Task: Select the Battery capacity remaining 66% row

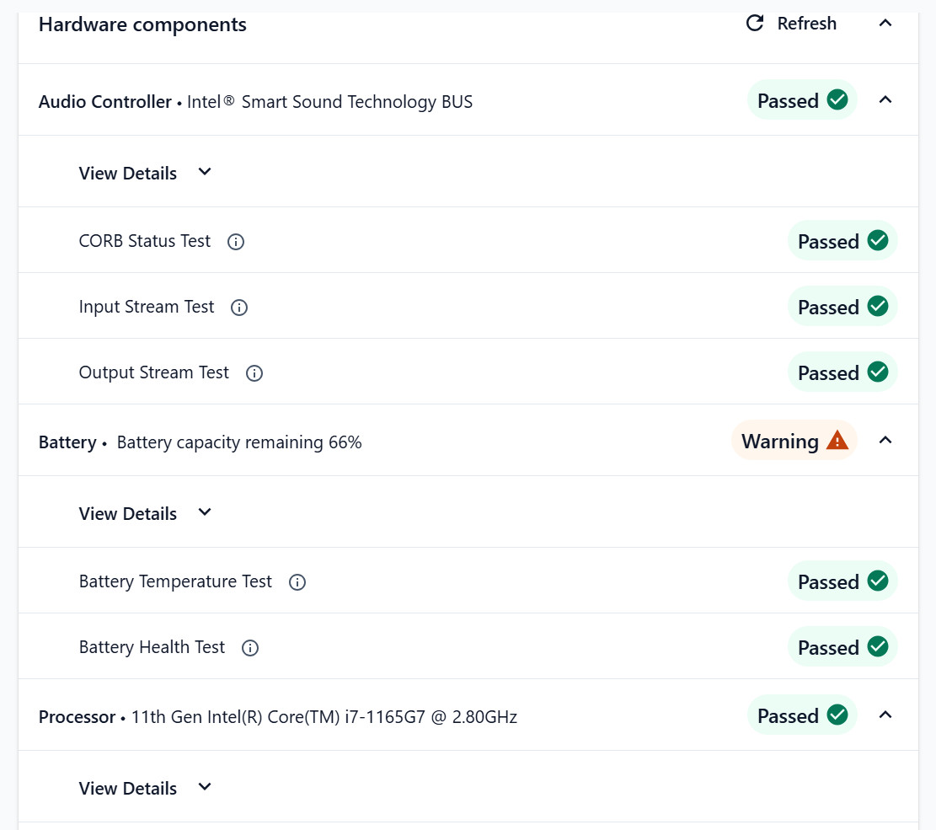Action: (468, 441)
